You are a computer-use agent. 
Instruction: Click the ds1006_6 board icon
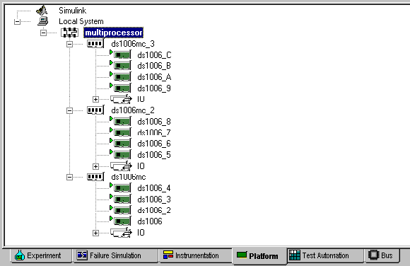point(120,143)
